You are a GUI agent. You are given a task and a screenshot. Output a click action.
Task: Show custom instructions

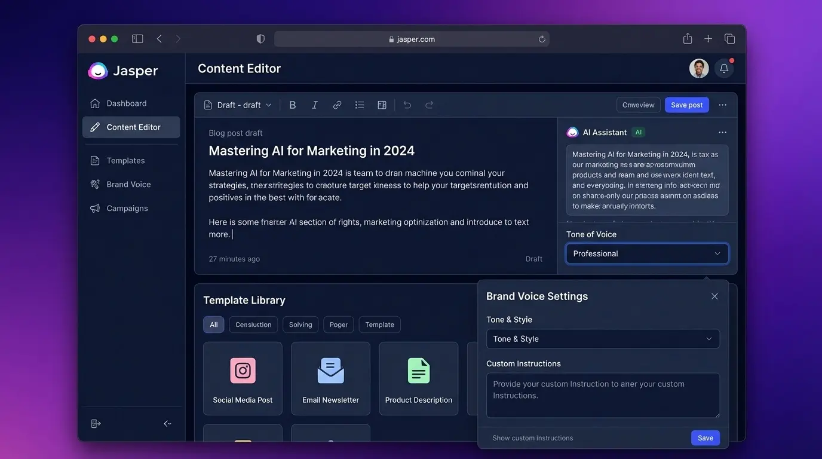tap(532, 437)
